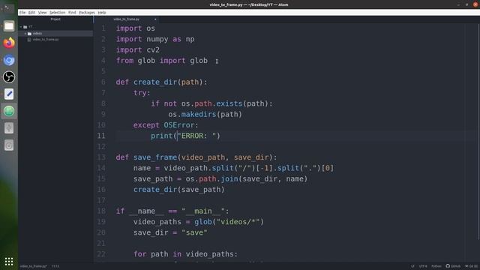Click 'exists' on line 8
This screenshot has height=270, width=480.
click(229, 103)
